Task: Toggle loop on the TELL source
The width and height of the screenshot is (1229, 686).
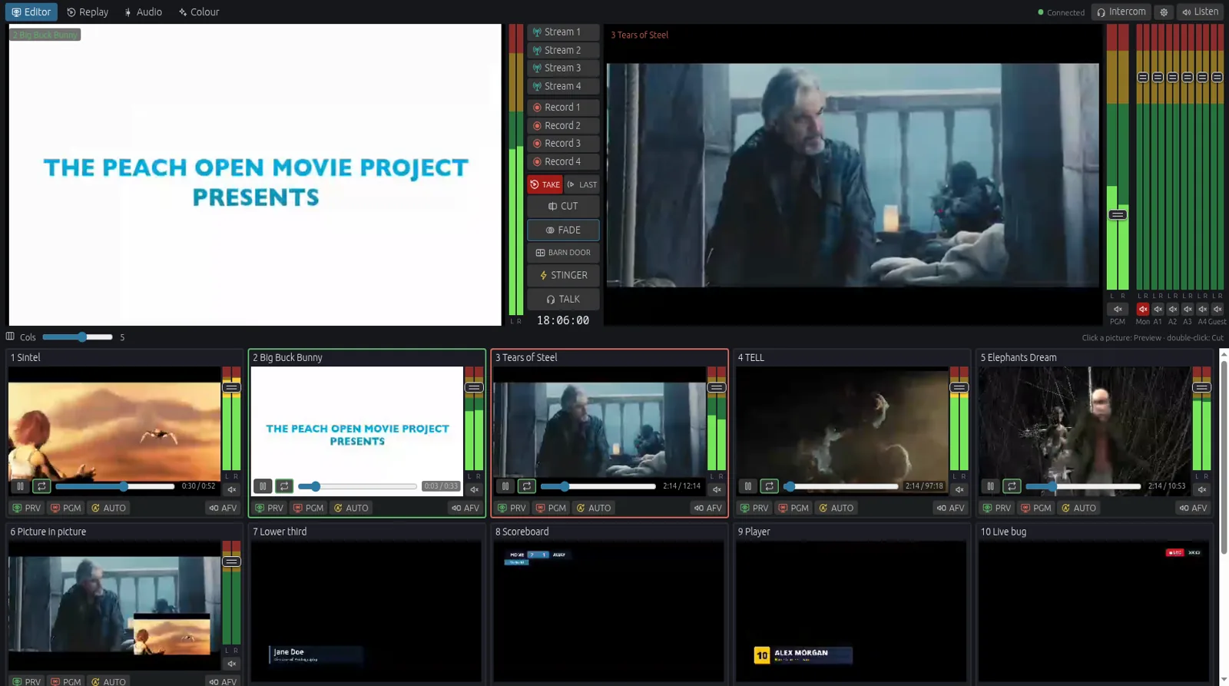Action: tap(770, 486)
